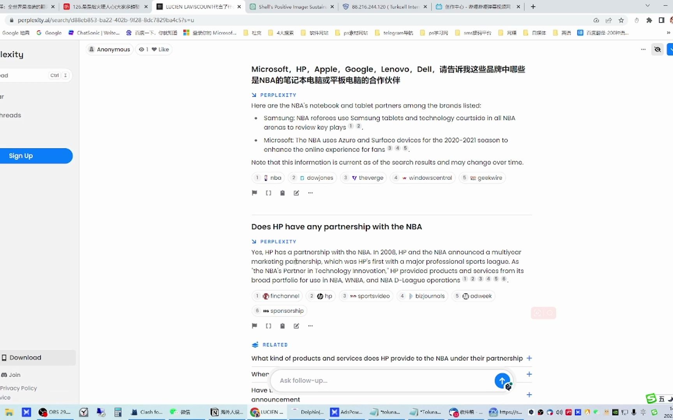Open more options under the HP answer
The image size is (673, 420).
310,326
